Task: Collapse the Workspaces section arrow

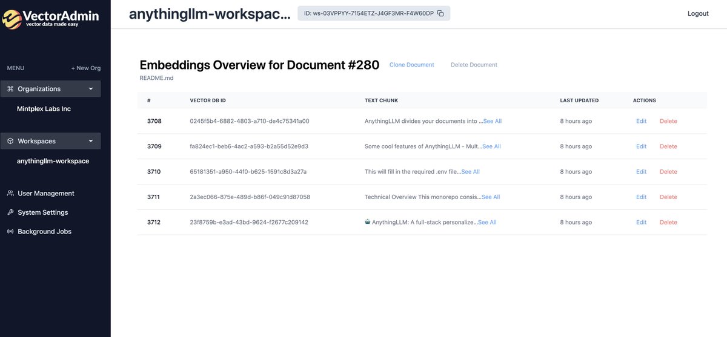Action: [x=91, y=141]
